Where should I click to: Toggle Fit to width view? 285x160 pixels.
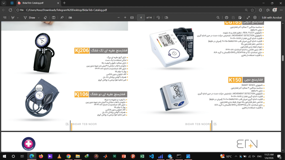[x=132, y=17]
